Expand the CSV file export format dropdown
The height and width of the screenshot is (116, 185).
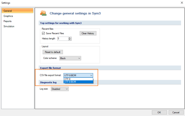click(78, 75)
